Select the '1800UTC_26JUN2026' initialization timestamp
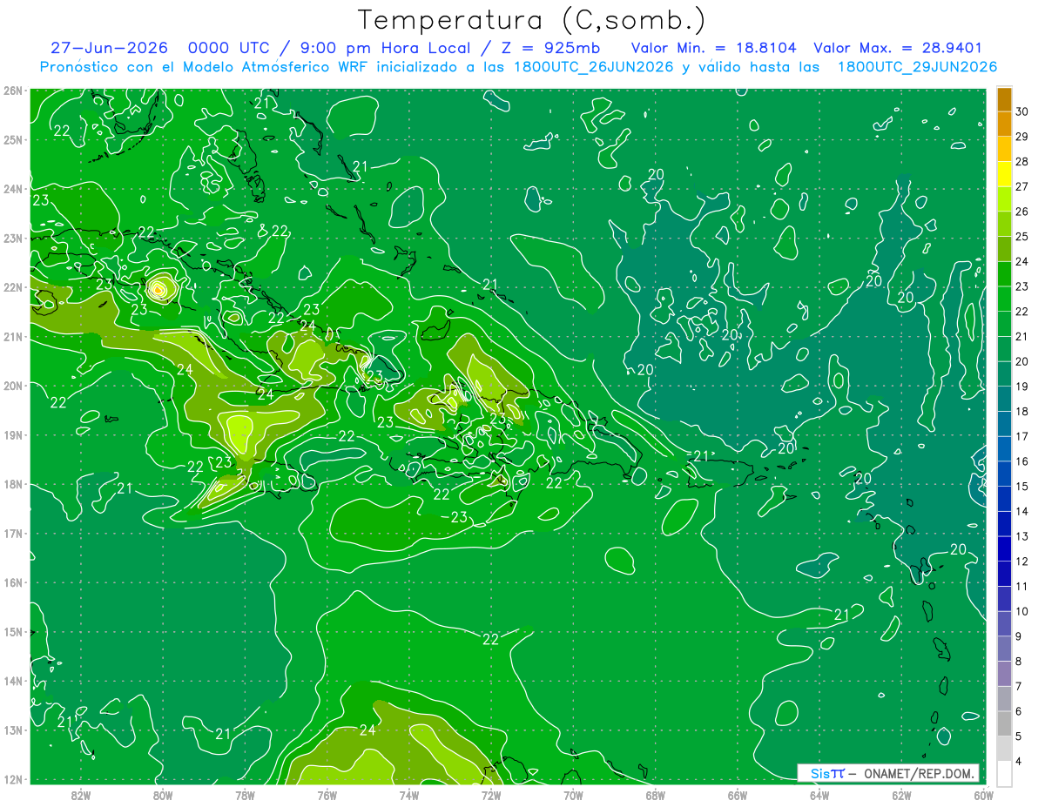1045x807 pixels. pos(594,67)
